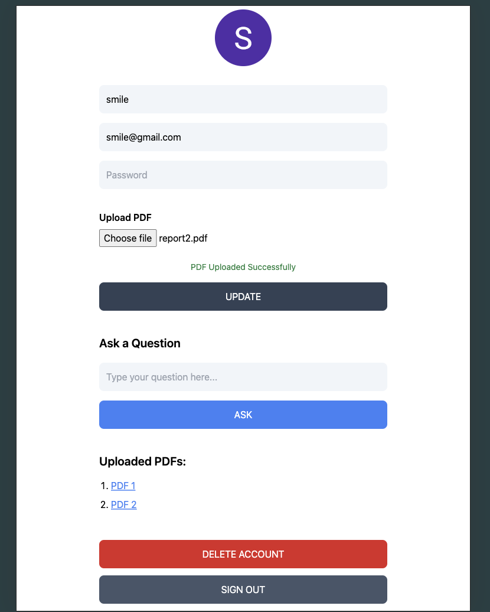Focus the Type your question here field
Screen dimensions: 490x612
(243, 377)
